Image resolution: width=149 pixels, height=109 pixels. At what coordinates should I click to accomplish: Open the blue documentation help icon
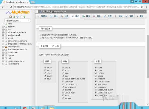pos(18,17)
